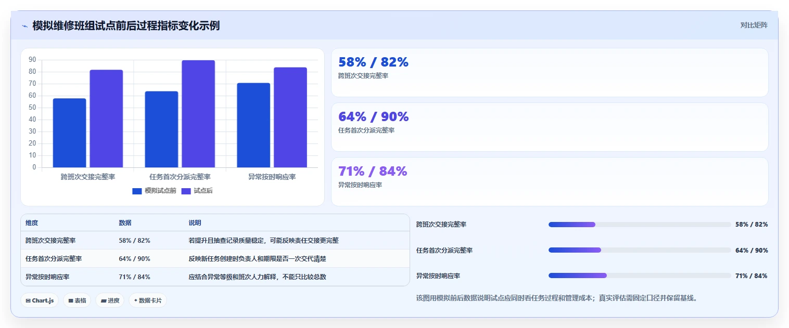Click the 异常按时响应率 x-axis label in chart

pos(272,177)
